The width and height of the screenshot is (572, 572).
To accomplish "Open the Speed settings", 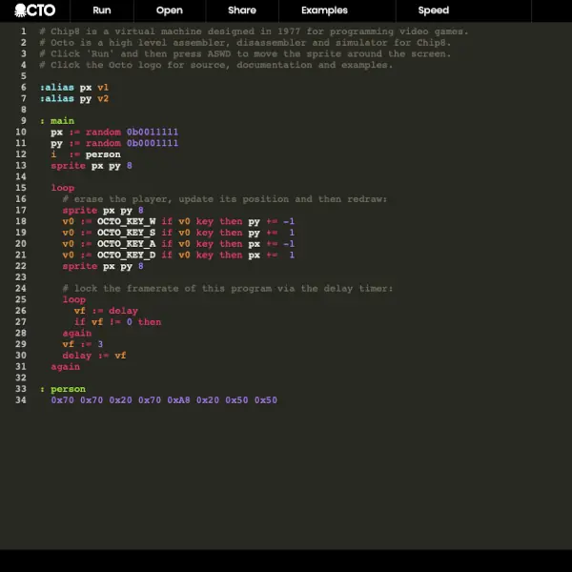I will (x=433, y=10).
